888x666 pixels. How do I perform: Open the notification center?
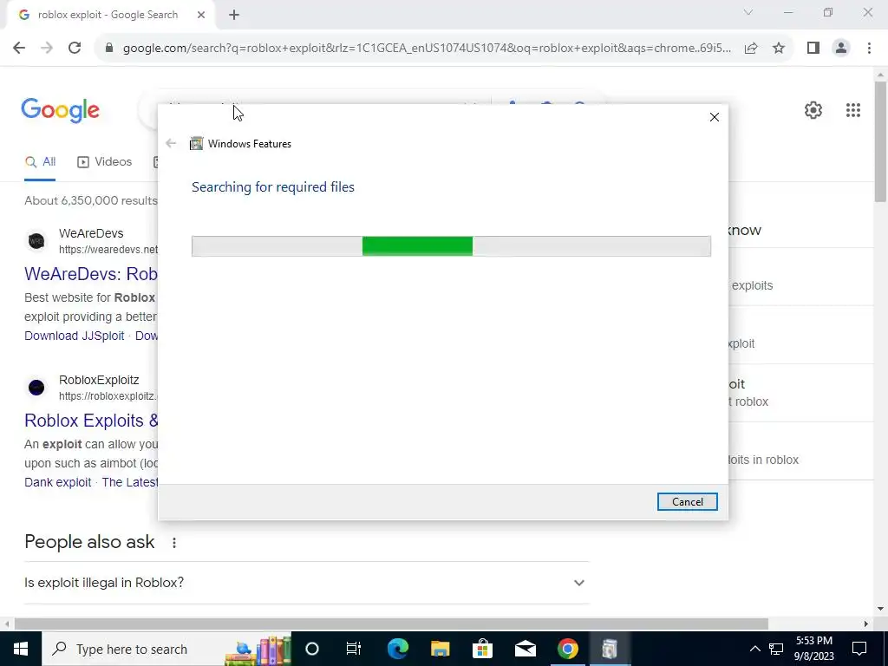pyautogui.click(x=859, y=649)
